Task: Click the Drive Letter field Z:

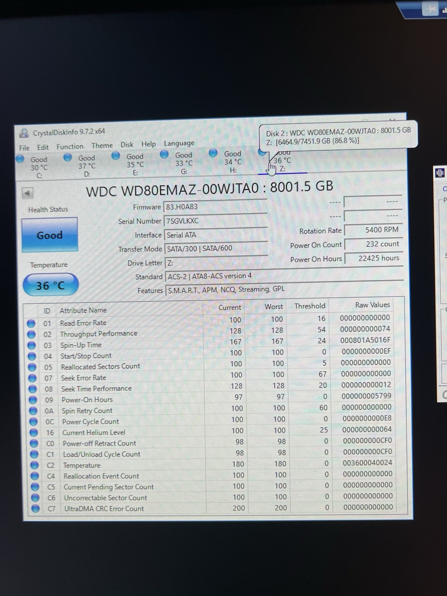Action: [x=216, y=263]
